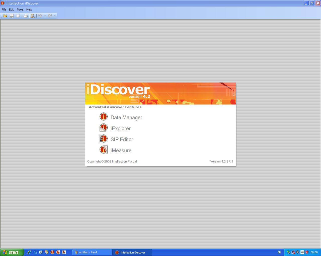This screenshot has height=256, width=321.
Task: Click the iDiscover icon in the title bar
Action: [x=3, y=3]
